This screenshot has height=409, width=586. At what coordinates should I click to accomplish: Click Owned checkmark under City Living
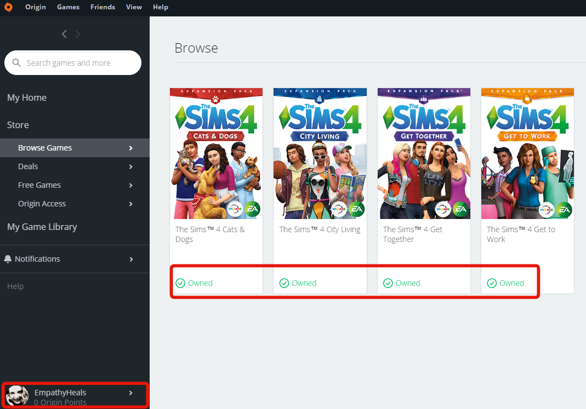(285, 283)
